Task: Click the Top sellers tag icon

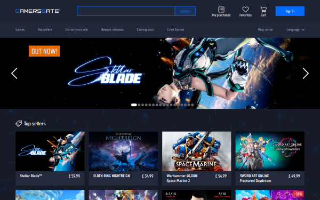Action: tap(19, 124)
